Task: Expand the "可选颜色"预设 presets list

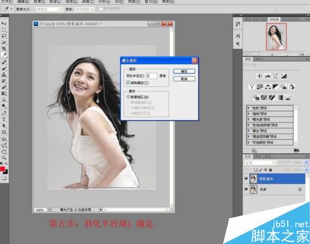Action: tap(249, 142)
